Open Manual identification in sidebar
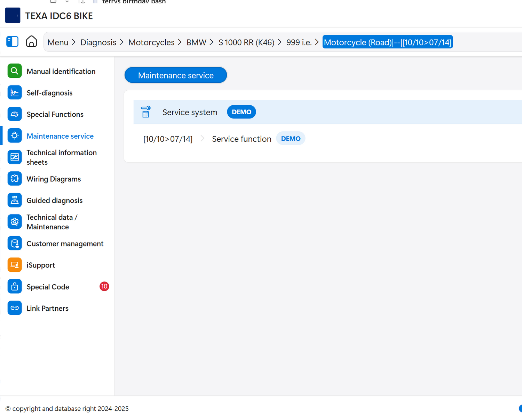 (x=61, y=71)
